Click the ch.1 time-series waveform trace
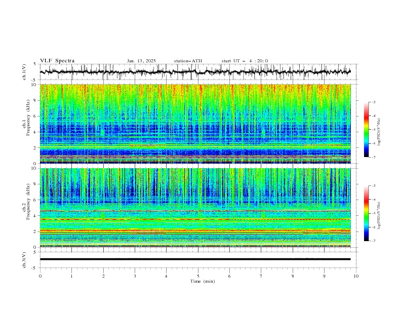The image size is (401, 310). click(195, 72)
